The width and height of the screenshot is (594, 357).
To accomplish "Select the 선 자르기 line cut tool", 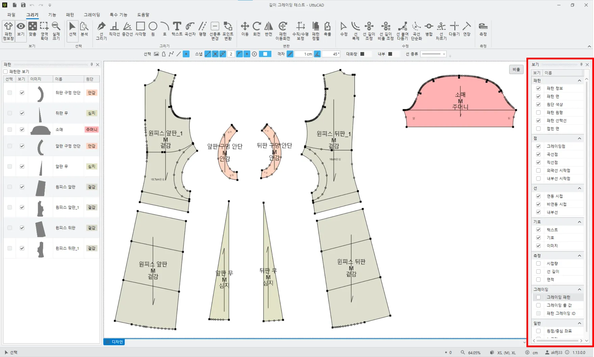I will click(x=441, y=31).
